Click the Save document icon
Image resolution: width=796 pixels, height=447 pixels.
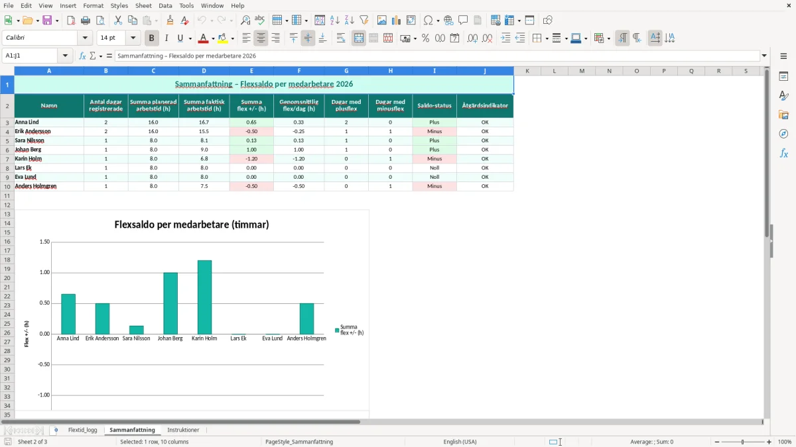click(x=48, y=21)
